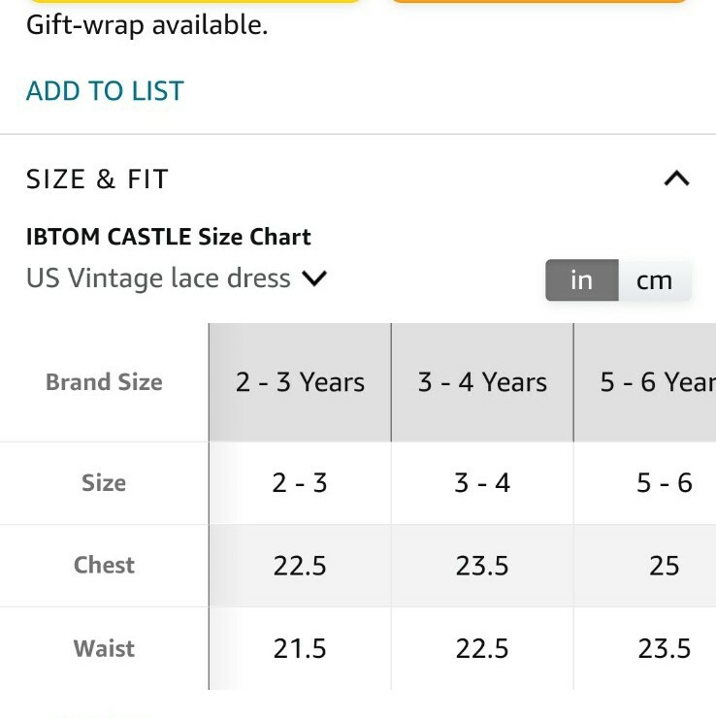Click the US Vintage lace dress label
Image resolution: width=716 pixels, height=718 pixels.
click(158, 277)
